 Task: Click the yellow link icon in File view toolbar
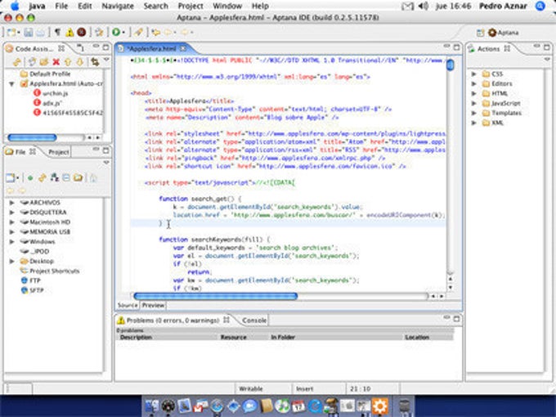[x=43, y=177]
